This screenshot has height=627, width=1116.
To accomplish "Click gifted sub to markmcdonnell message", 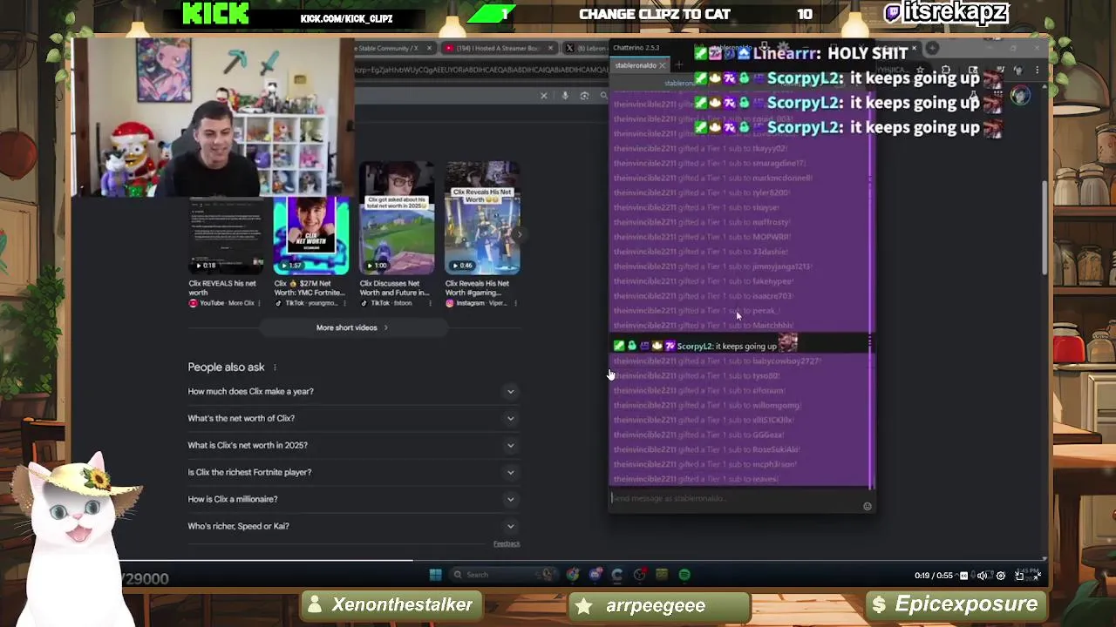I will click(x=712, y=178).
